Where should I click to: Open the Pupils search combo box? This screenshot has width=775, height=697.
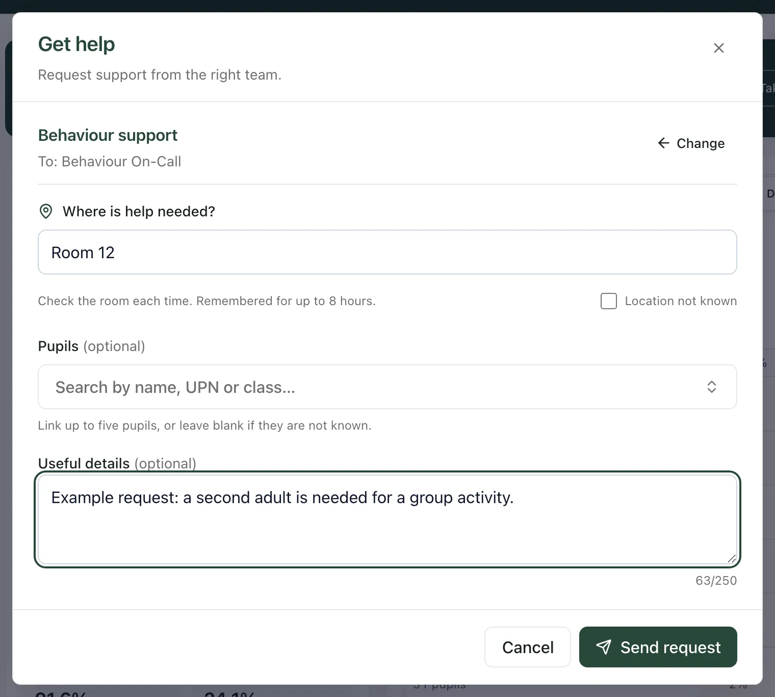point(387,387)
